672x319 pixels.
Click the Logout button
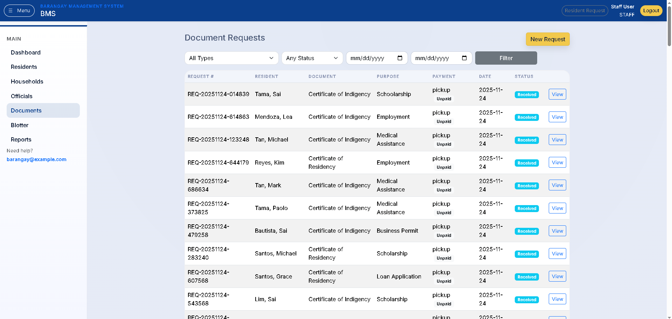(651, 10)
